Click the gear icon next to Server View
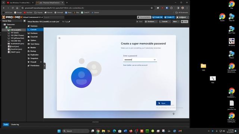 click(x=24, y=21)
